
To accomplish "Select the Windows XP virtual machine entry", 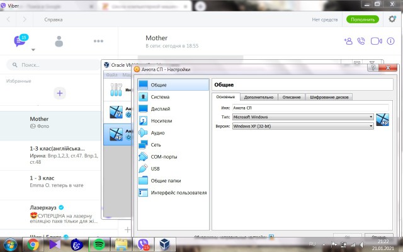I will 118,134.
